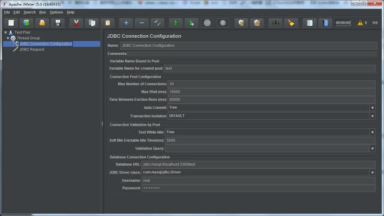Select Test Plan in the tree

(x=22, y=32)
